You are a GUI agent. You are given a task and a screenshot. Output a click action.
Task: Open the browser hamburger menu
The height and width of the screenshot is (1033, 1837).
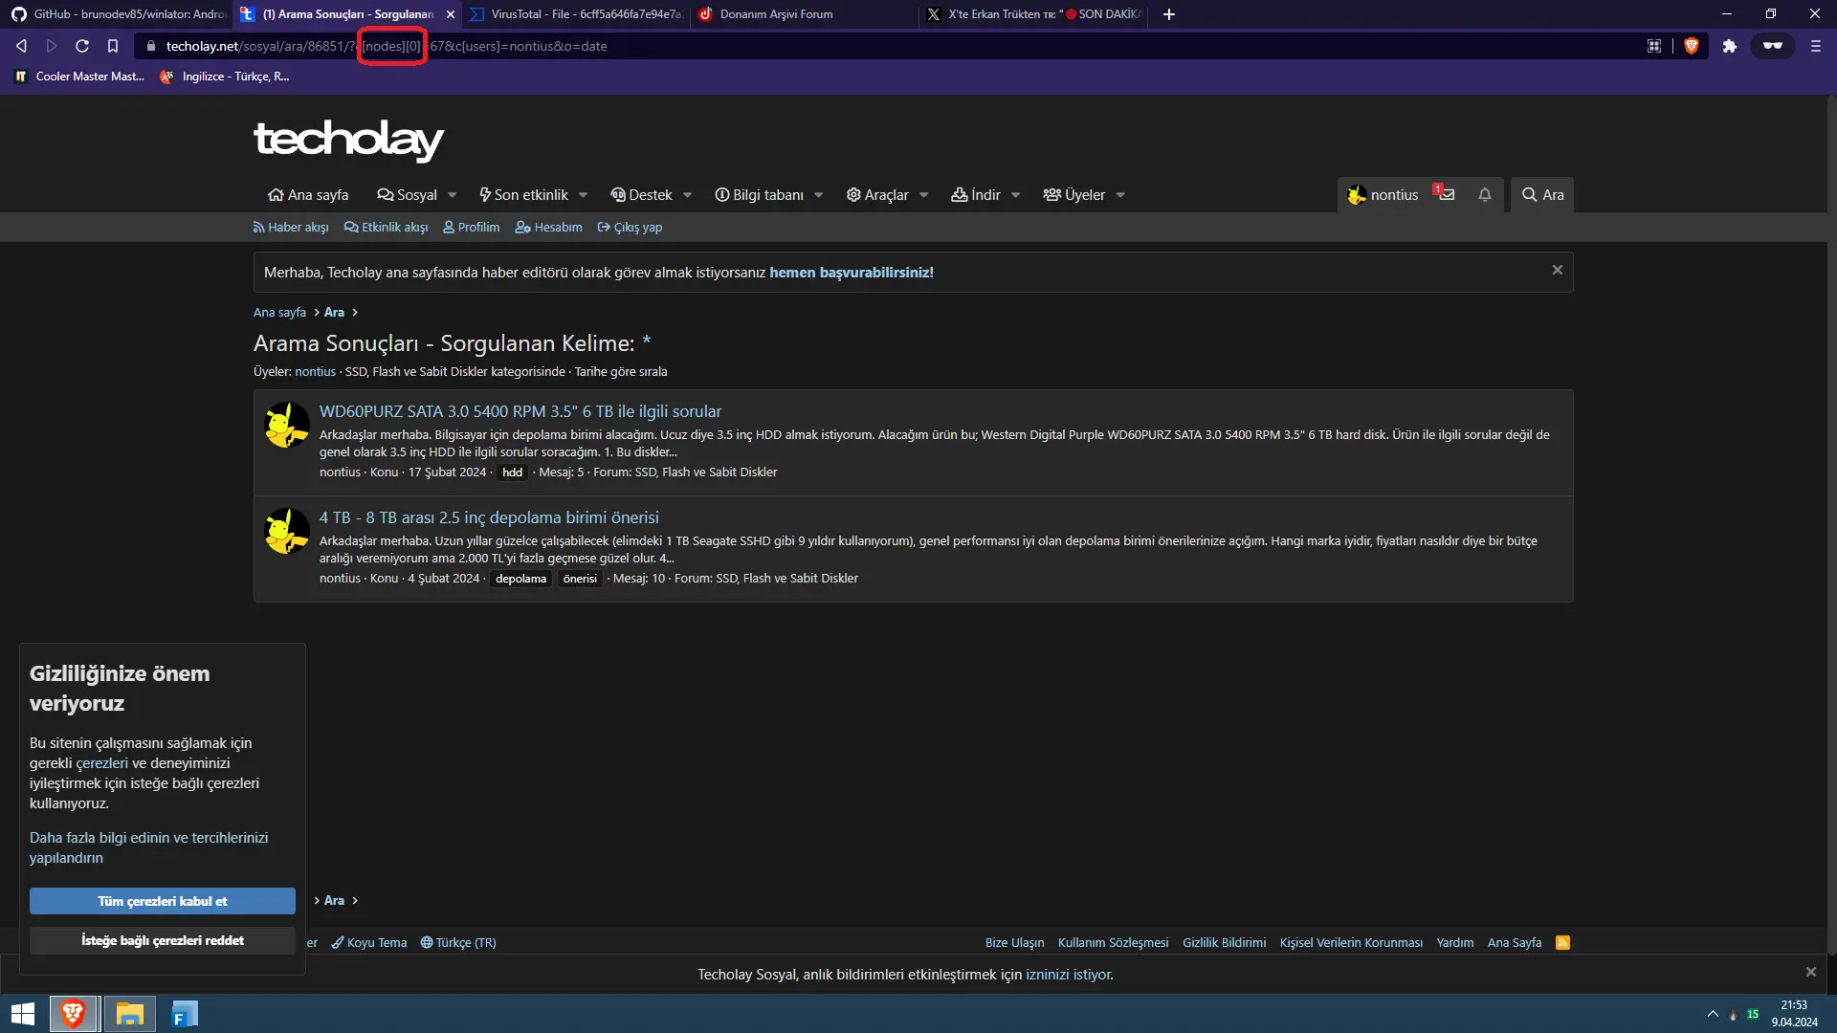click(x=1816, y=46)
